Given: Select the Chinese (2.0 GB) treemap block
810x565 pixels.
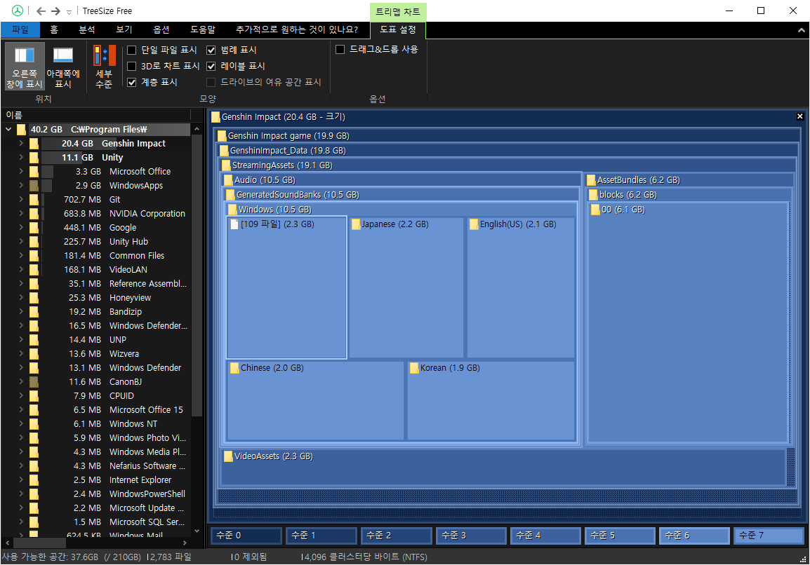Looking at the screenshot, I should coord(315,400).
